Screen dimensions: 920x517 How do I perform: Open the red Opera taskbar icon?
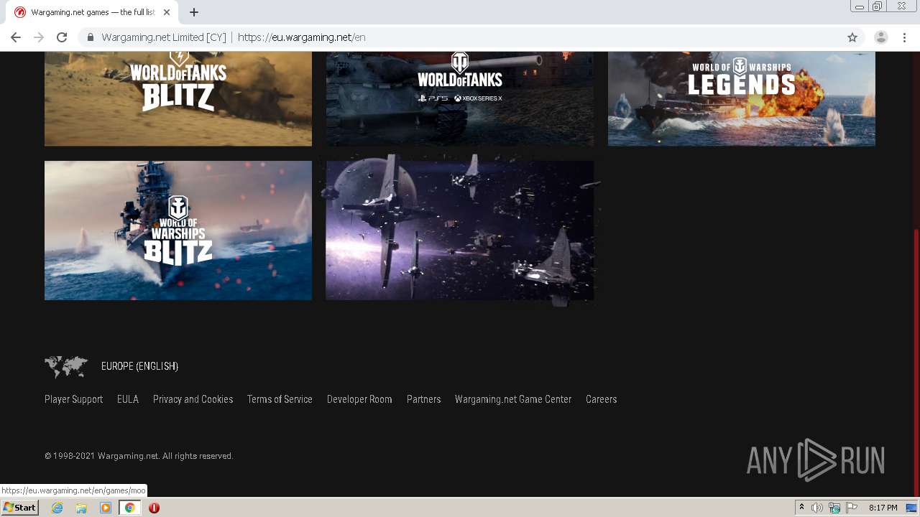coord(154,508)
